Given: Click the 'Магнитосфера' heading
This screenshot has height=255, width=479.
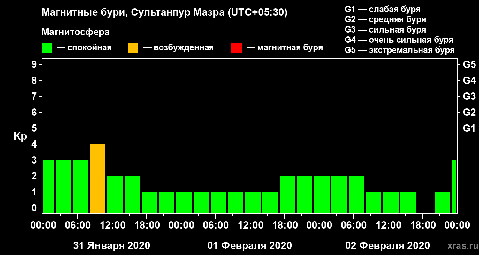Looking at the screenshot, I should (75, 32).
